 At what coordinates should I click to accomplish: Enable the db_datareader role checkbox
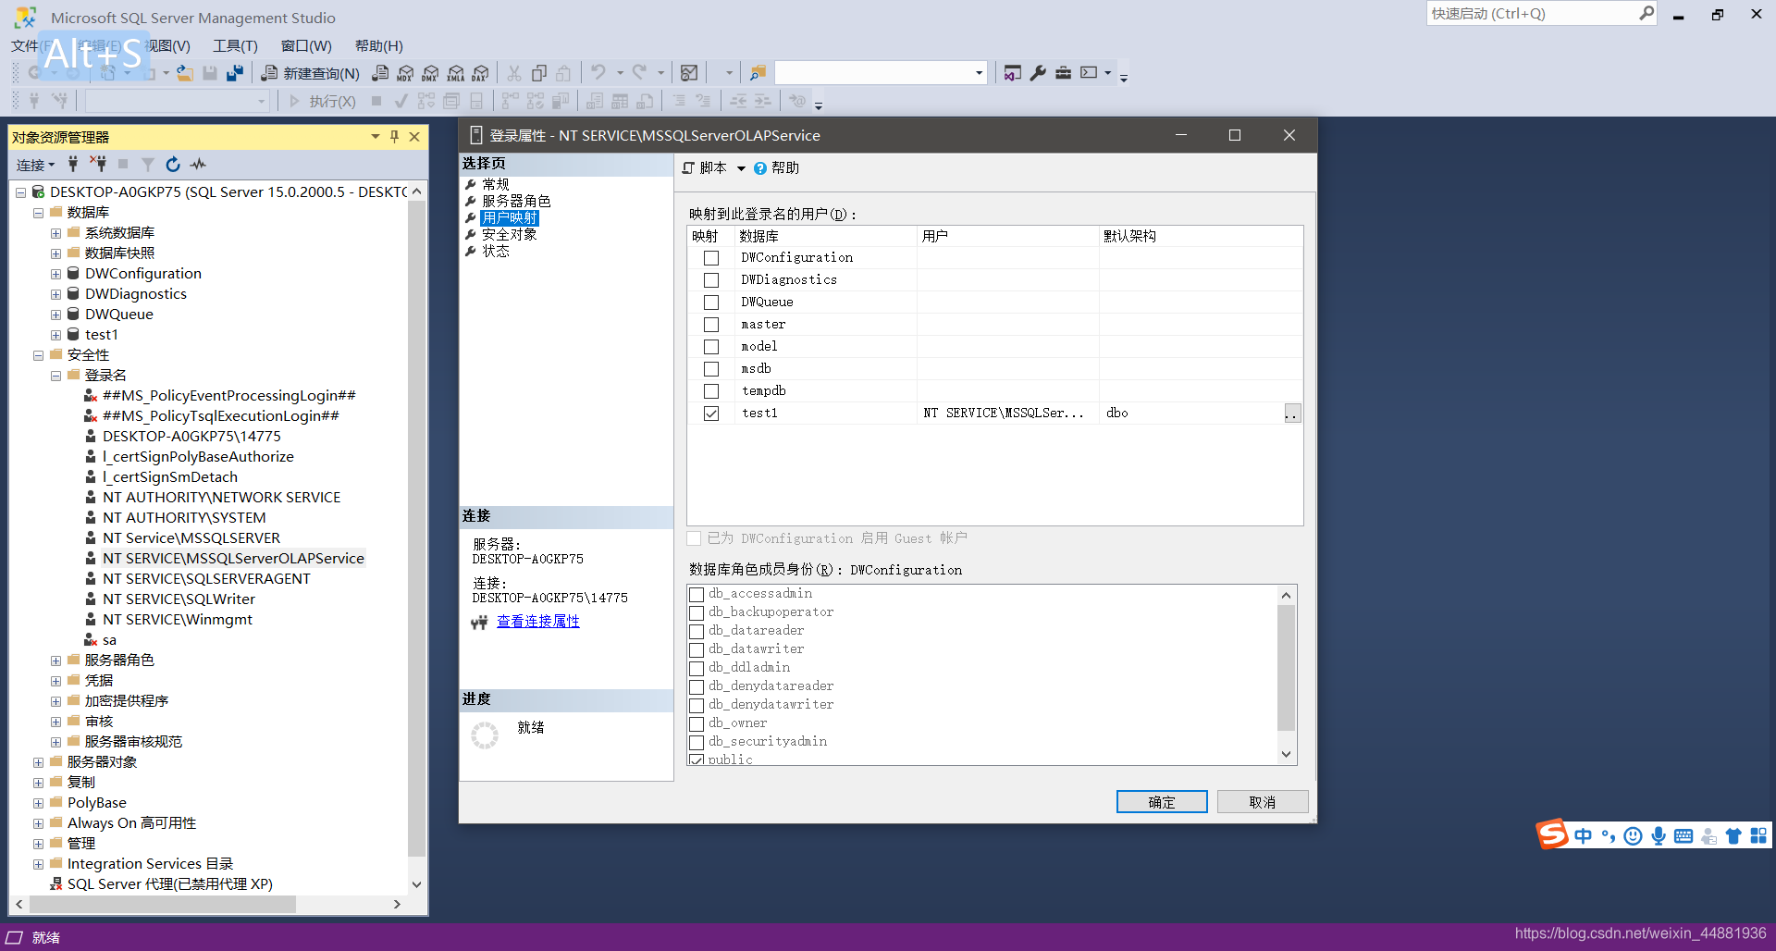click(697, 631)
